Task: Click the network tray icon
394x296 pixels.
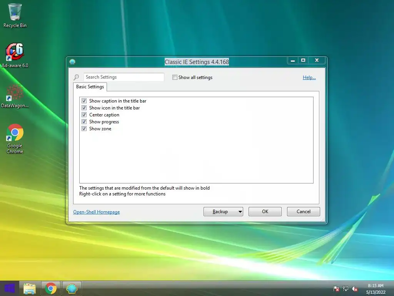Action: pyautogui.click(x=346, y=289)
